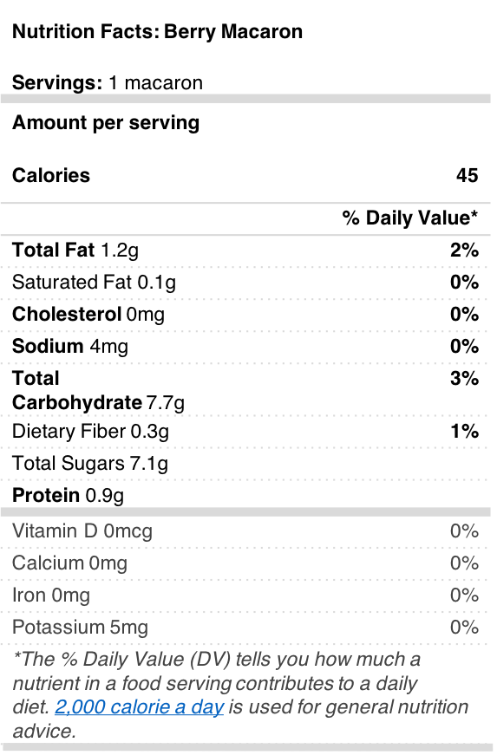Click the Amount per serving label
Screen dimensions: 497x755
pos(106,123)
